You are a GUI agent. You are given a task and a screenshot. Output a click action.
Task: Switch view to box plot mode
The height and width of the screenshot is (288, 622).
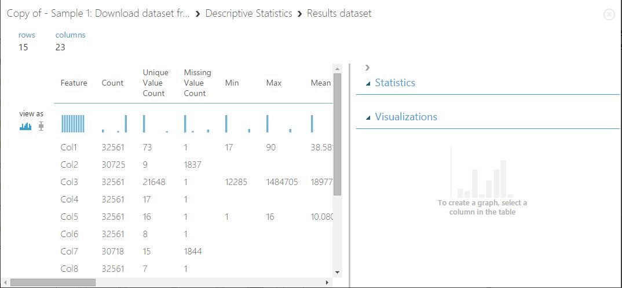41,126
